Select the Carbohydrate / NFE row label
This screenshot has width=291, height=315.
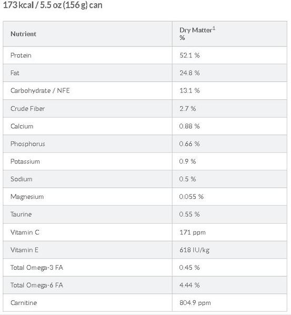tap(40, 90)
